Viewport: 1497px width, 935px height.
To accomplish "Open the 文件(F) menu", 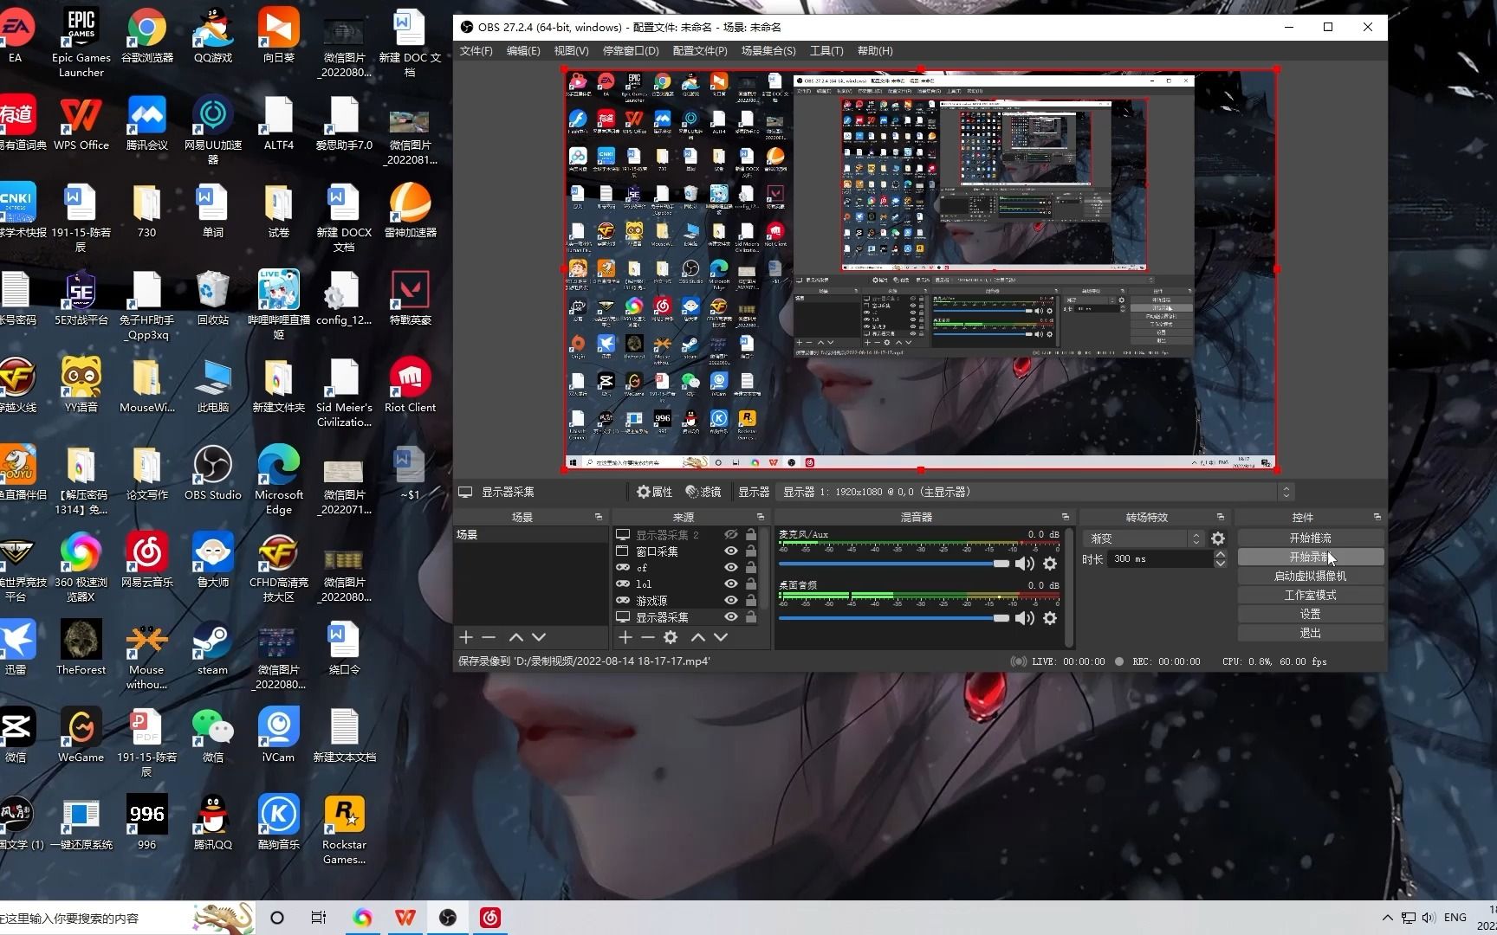I will pos(476,51).
